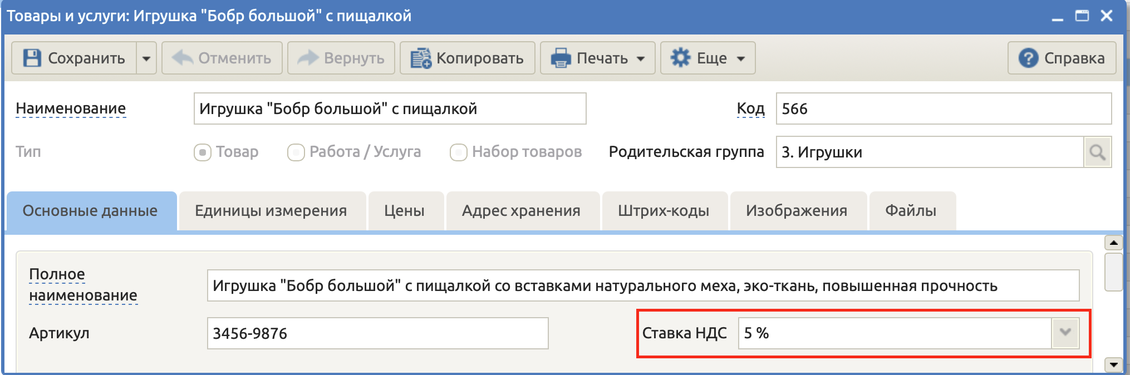Viewport: 1130px width, 375px height.
Task: Click the Undo arrow icon for Отменить
Action: click(x=183, y=57)
